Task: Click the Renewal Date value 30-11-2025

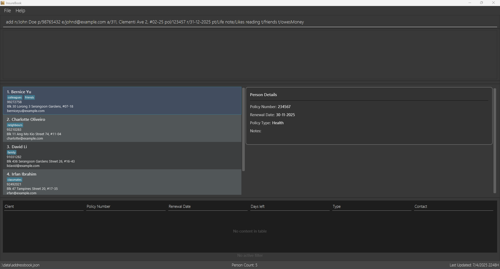Action: [285, 115]
